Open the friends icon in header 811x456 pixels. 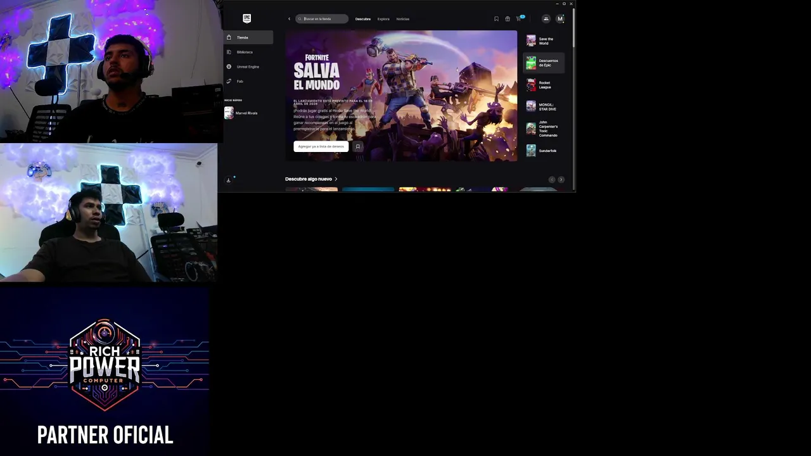(546, 19)
